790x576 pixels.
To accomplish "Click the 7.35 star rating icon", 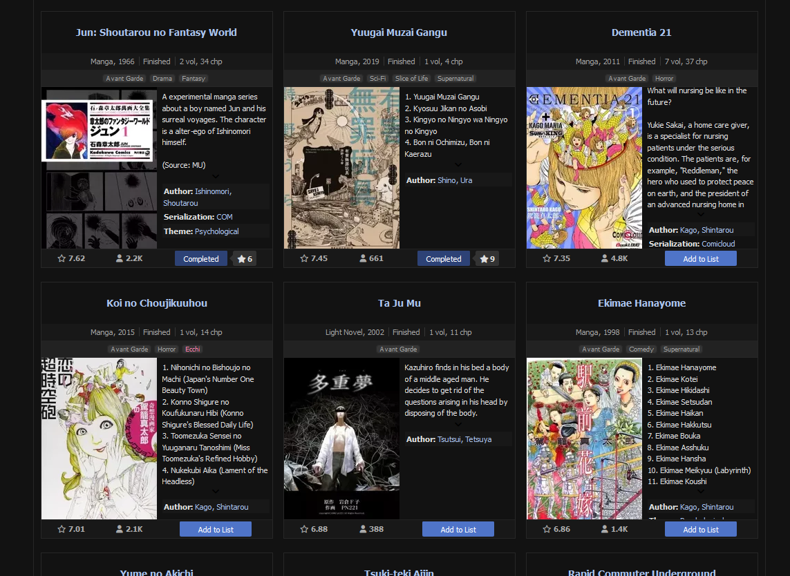I will pyautogui.click(x=547, y=258).
